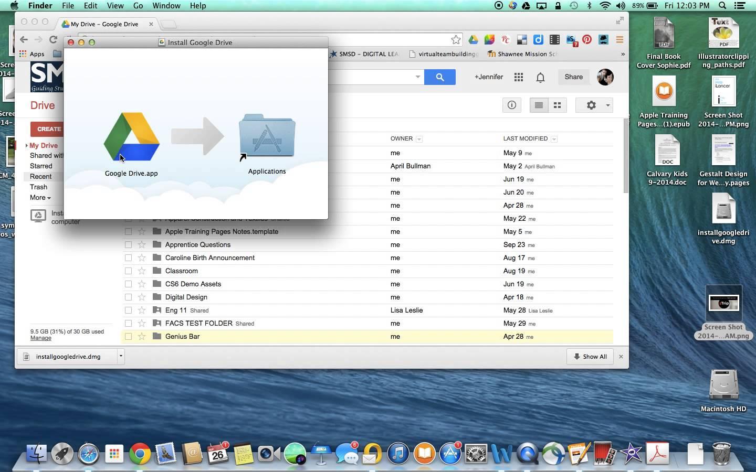Viewport: 756px width, 472px height.
Task: Check the Apprentice Questions checkbox
Action: tap(128, 245)
